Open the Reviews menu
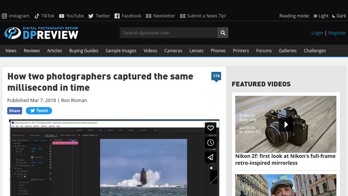 pos(32,51)
